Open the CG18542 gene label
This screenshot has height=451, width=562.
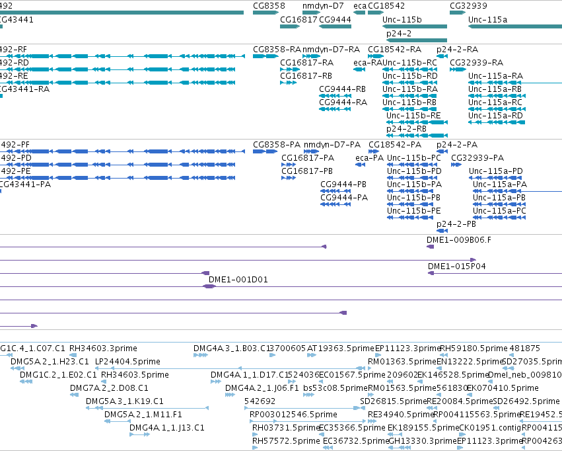pyautogui.click(x=386, y=6)
